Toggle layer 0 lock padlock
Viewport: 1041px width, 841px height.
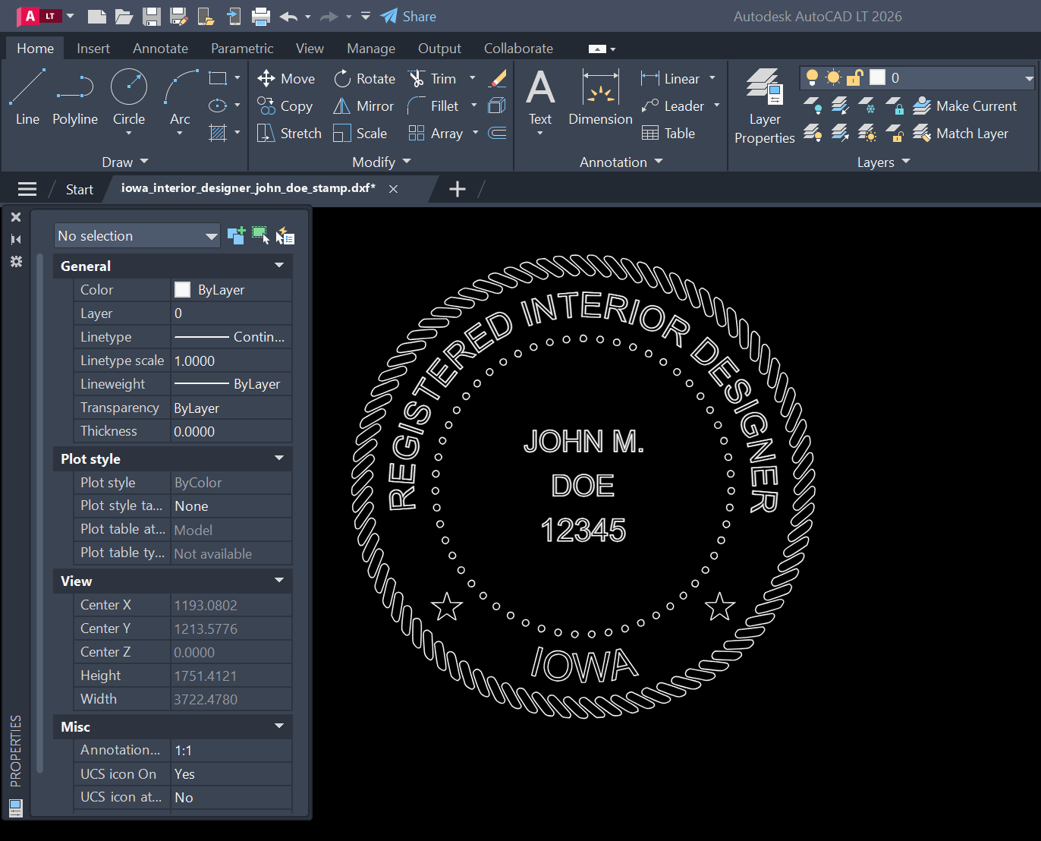pos(854,77)
